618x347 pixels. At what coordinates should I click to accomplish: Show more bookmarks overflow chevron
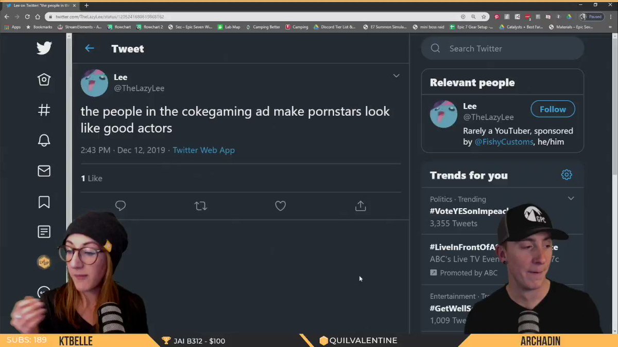click(610, 27)
